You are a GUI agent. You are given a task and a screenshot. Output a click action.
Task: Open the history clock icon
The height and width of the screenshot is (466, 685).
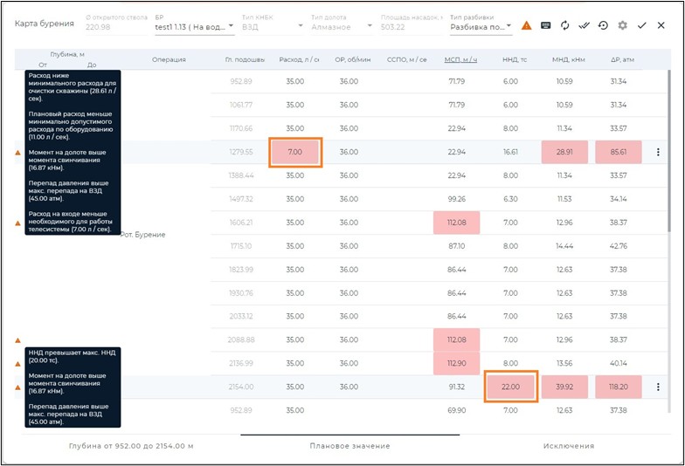pyautogui.click(x=603, y=25)
